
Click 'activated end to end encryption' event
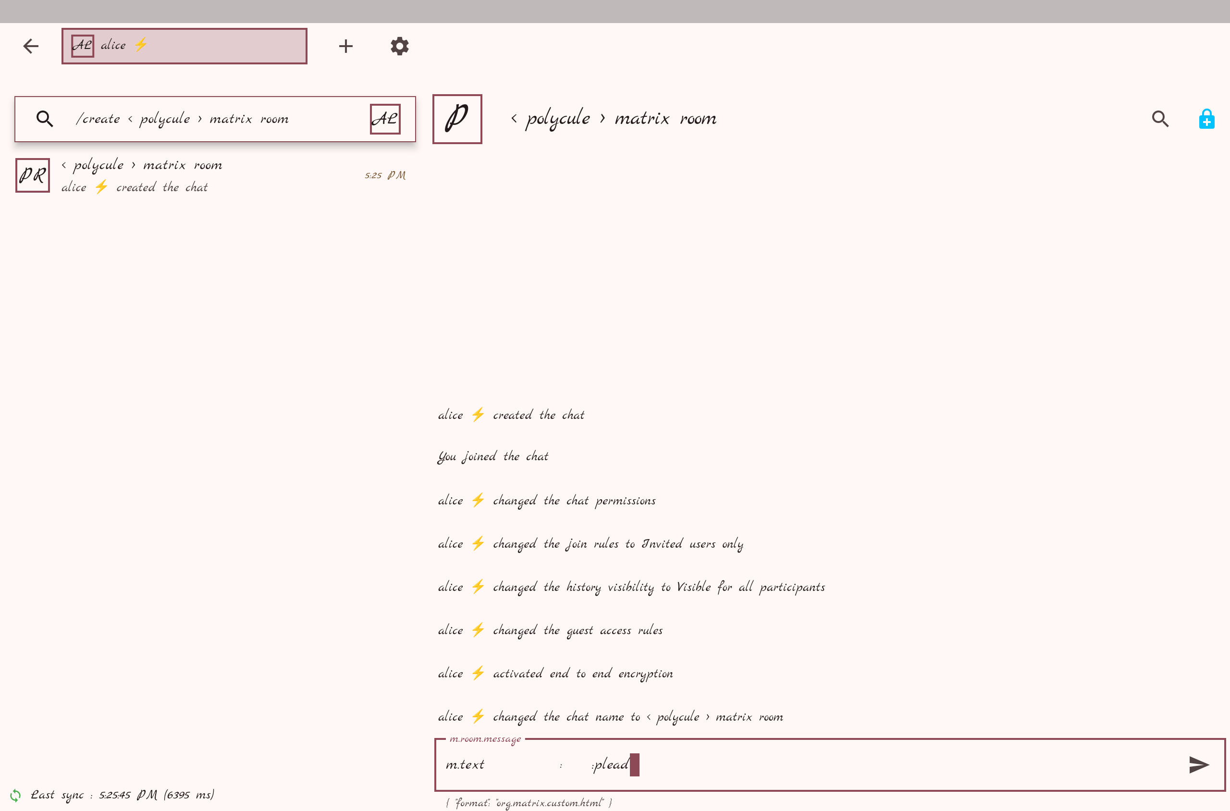[582, 674]
